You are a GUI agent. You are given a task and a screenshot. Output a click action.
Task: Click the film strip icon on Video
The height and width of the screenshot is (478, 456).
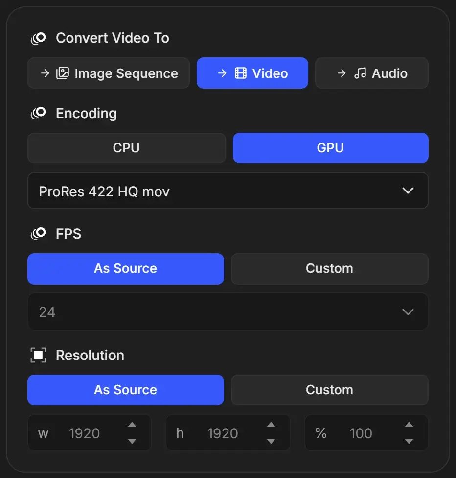(241, 73)
